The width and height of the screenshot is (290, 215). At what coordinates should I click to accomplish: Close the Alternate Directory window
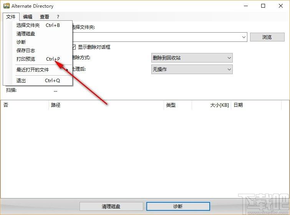click(x=280, y=6)
